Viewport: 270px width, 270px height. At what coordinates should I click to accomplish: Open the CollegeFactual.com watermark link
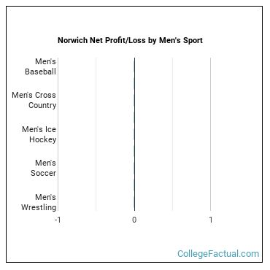(218, 254)
